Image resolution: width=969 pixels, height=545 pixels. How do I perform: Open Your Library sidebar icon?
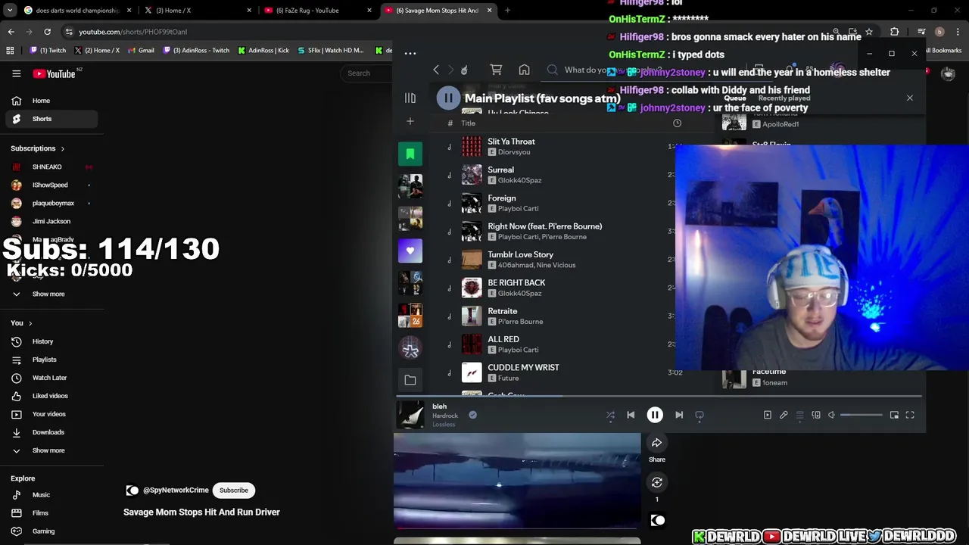(410, 98)
